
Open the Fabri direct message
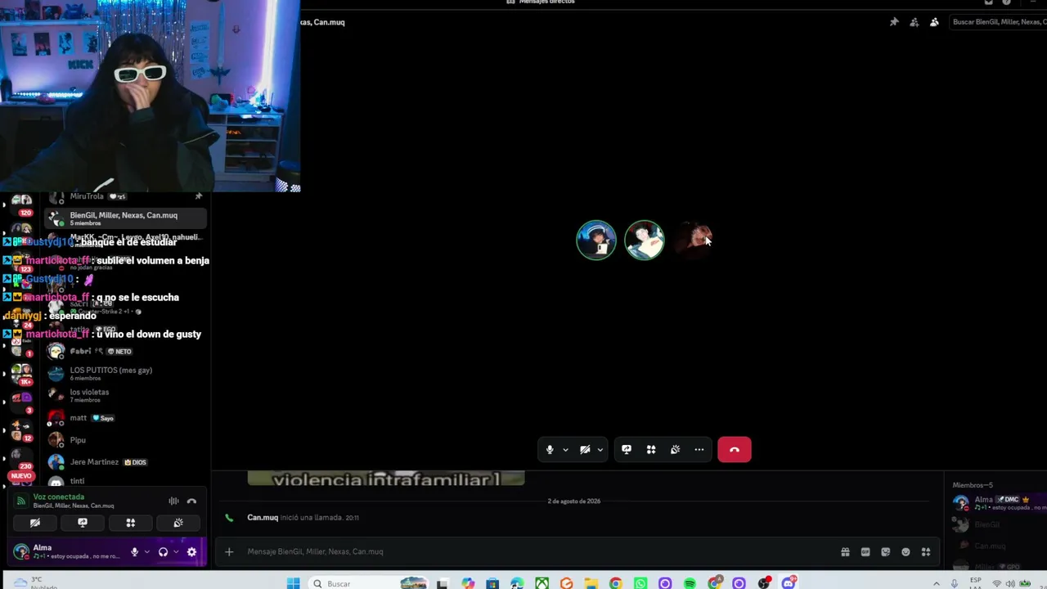click(x=124, y=351)
